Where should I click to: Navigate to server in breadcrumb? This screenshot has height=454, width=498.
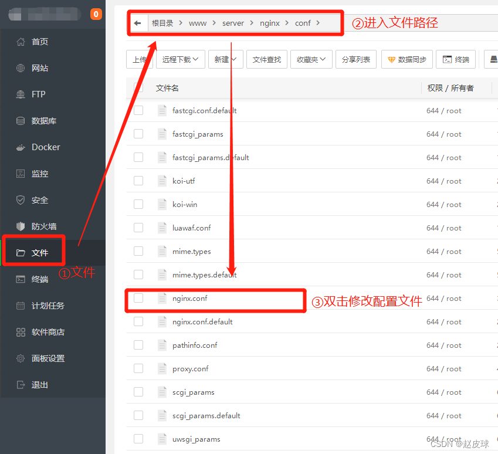pos(233,23)
